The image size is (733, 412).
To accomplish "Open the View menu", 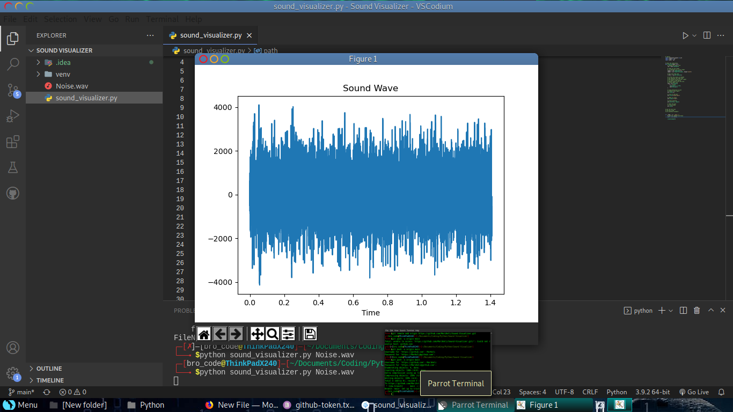I will tap(93, 19).
